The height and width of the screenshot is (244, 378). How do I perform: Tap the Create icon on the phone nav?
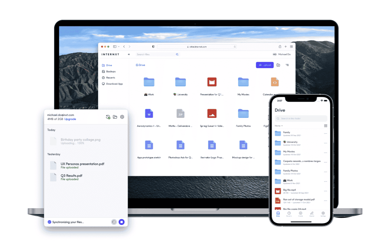click(300, 213)
